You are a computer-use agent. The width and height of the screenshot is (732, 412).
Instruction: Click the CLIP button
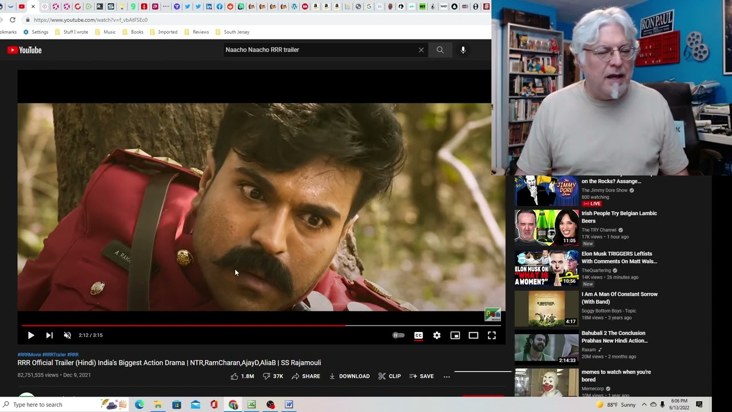[389, 376]
